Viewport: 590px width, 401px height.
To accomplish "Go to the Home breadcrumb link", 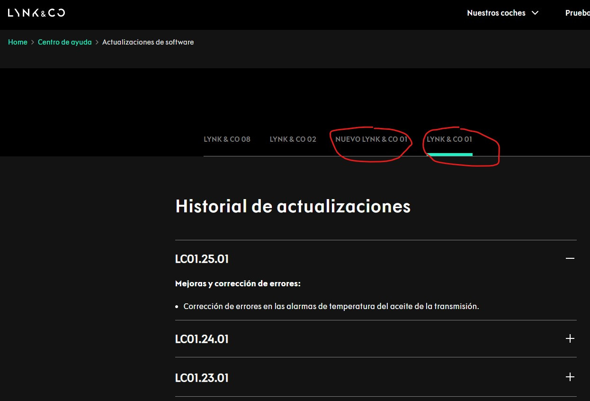I will point(18,42).
